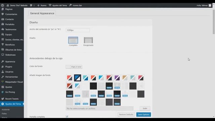215x121 pixels.
Task: Click the WordPress logo in admin bar
Action: coord(2,5)
